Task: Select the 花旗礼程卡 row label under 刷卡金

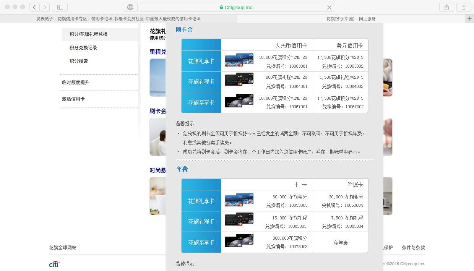Action: 201,82
